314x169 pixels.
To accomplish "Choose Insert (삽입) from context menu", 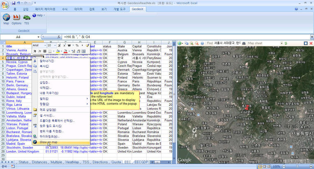I will pyautogui.click(x=60, y=82).
